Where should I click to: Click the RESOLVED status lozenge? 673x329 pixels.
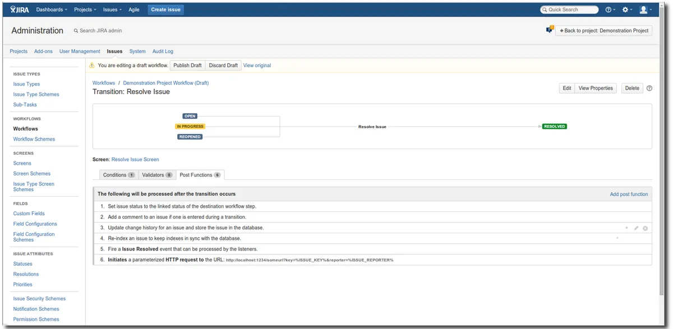pyautogui.click(x=555, y=127)
